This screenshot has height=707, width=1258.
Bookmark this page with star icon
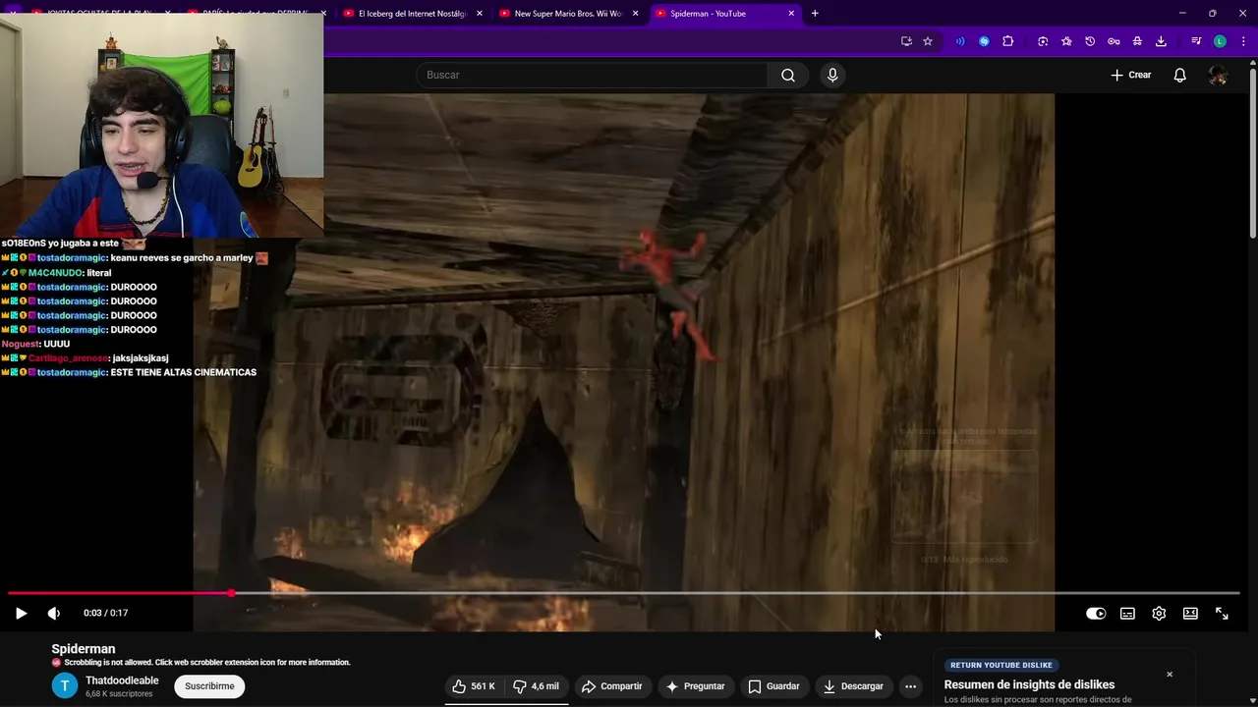click(x=928, y=41)
